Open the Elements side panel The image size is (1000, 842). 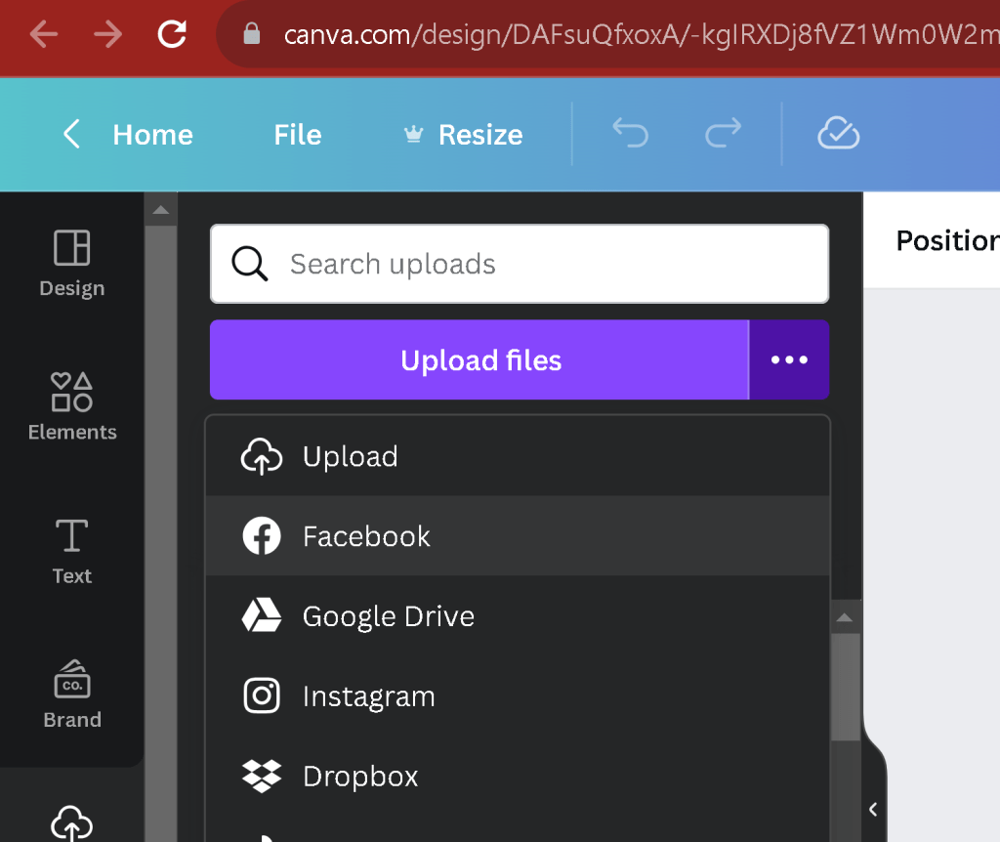pos(72,407)
